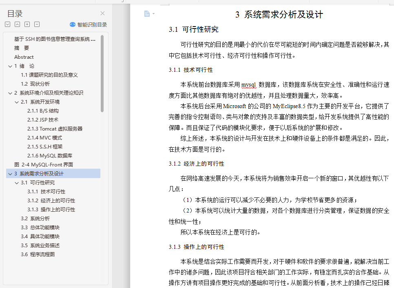The height and width of the screenshot is (288, 394).
Task: Collapse the '2 系统环境介绍及相关理论知识' section
Action: (x=10, y=93)
